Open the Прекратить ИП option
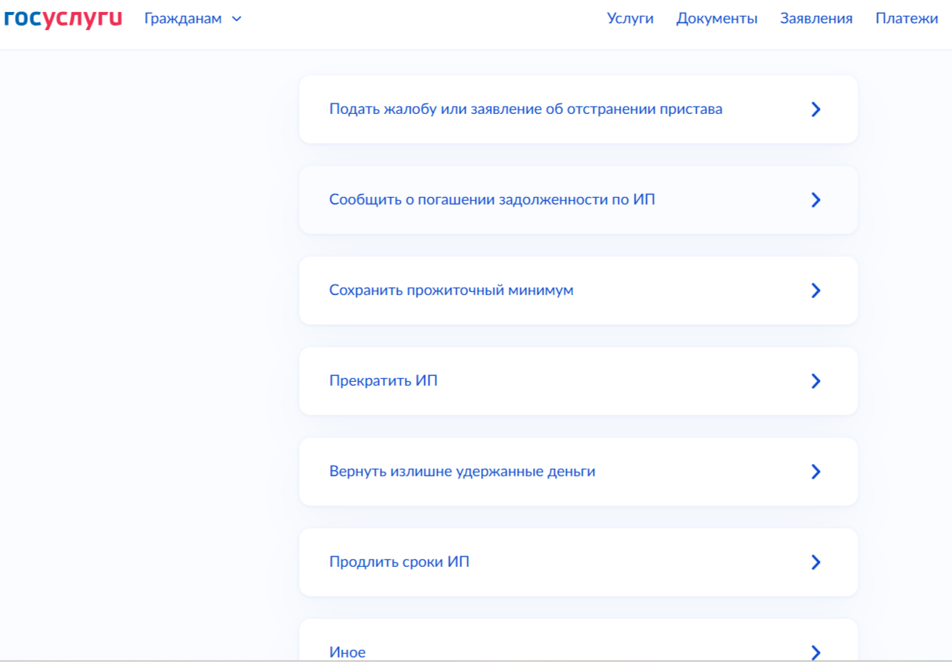The image size is (952, 662). [383, 381]
